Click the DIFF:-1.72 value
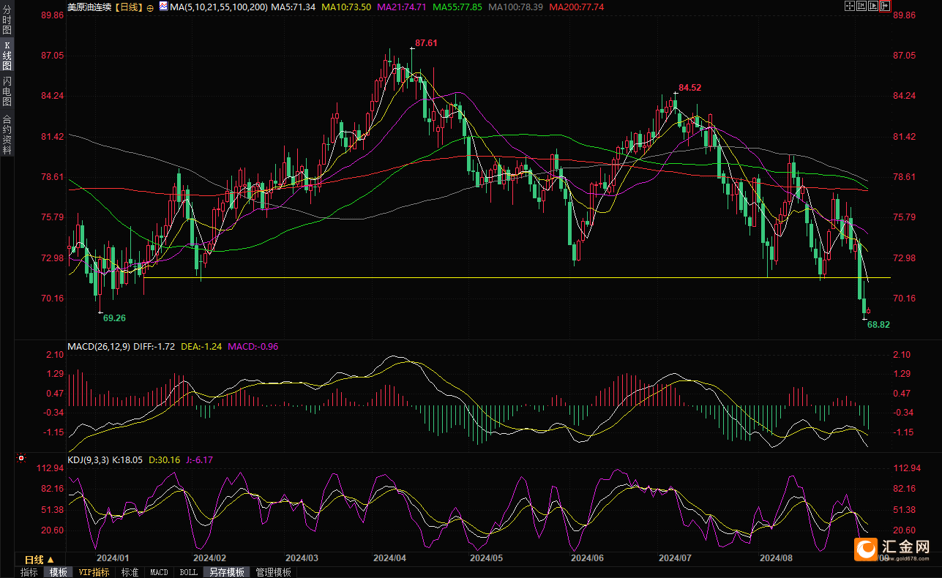942x578 pixels. click(x=156, y=346)
